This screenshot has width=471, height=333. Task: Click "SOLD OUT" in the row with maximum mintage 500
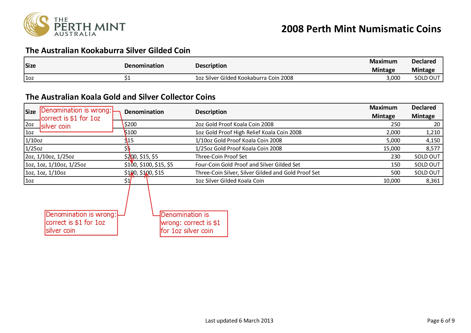click(x=427, y=173)
